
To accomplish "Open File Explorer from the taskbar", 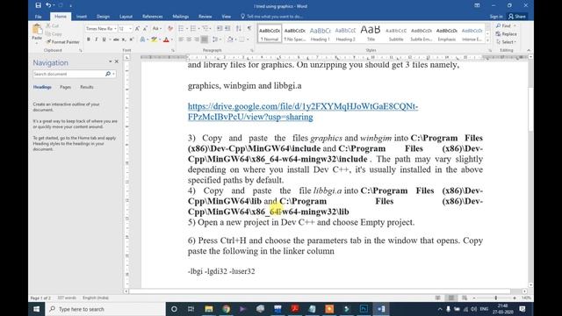I will click(x=209, y=309).
